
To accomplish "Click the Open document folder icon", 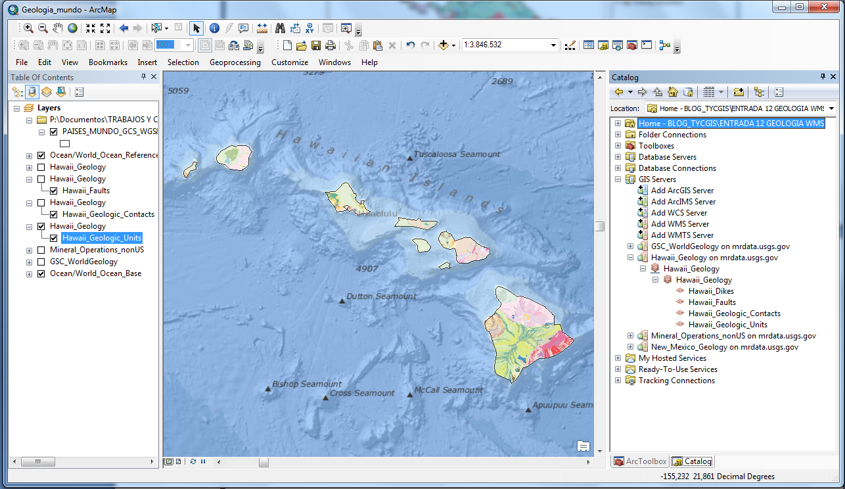I will coord(302,45).
